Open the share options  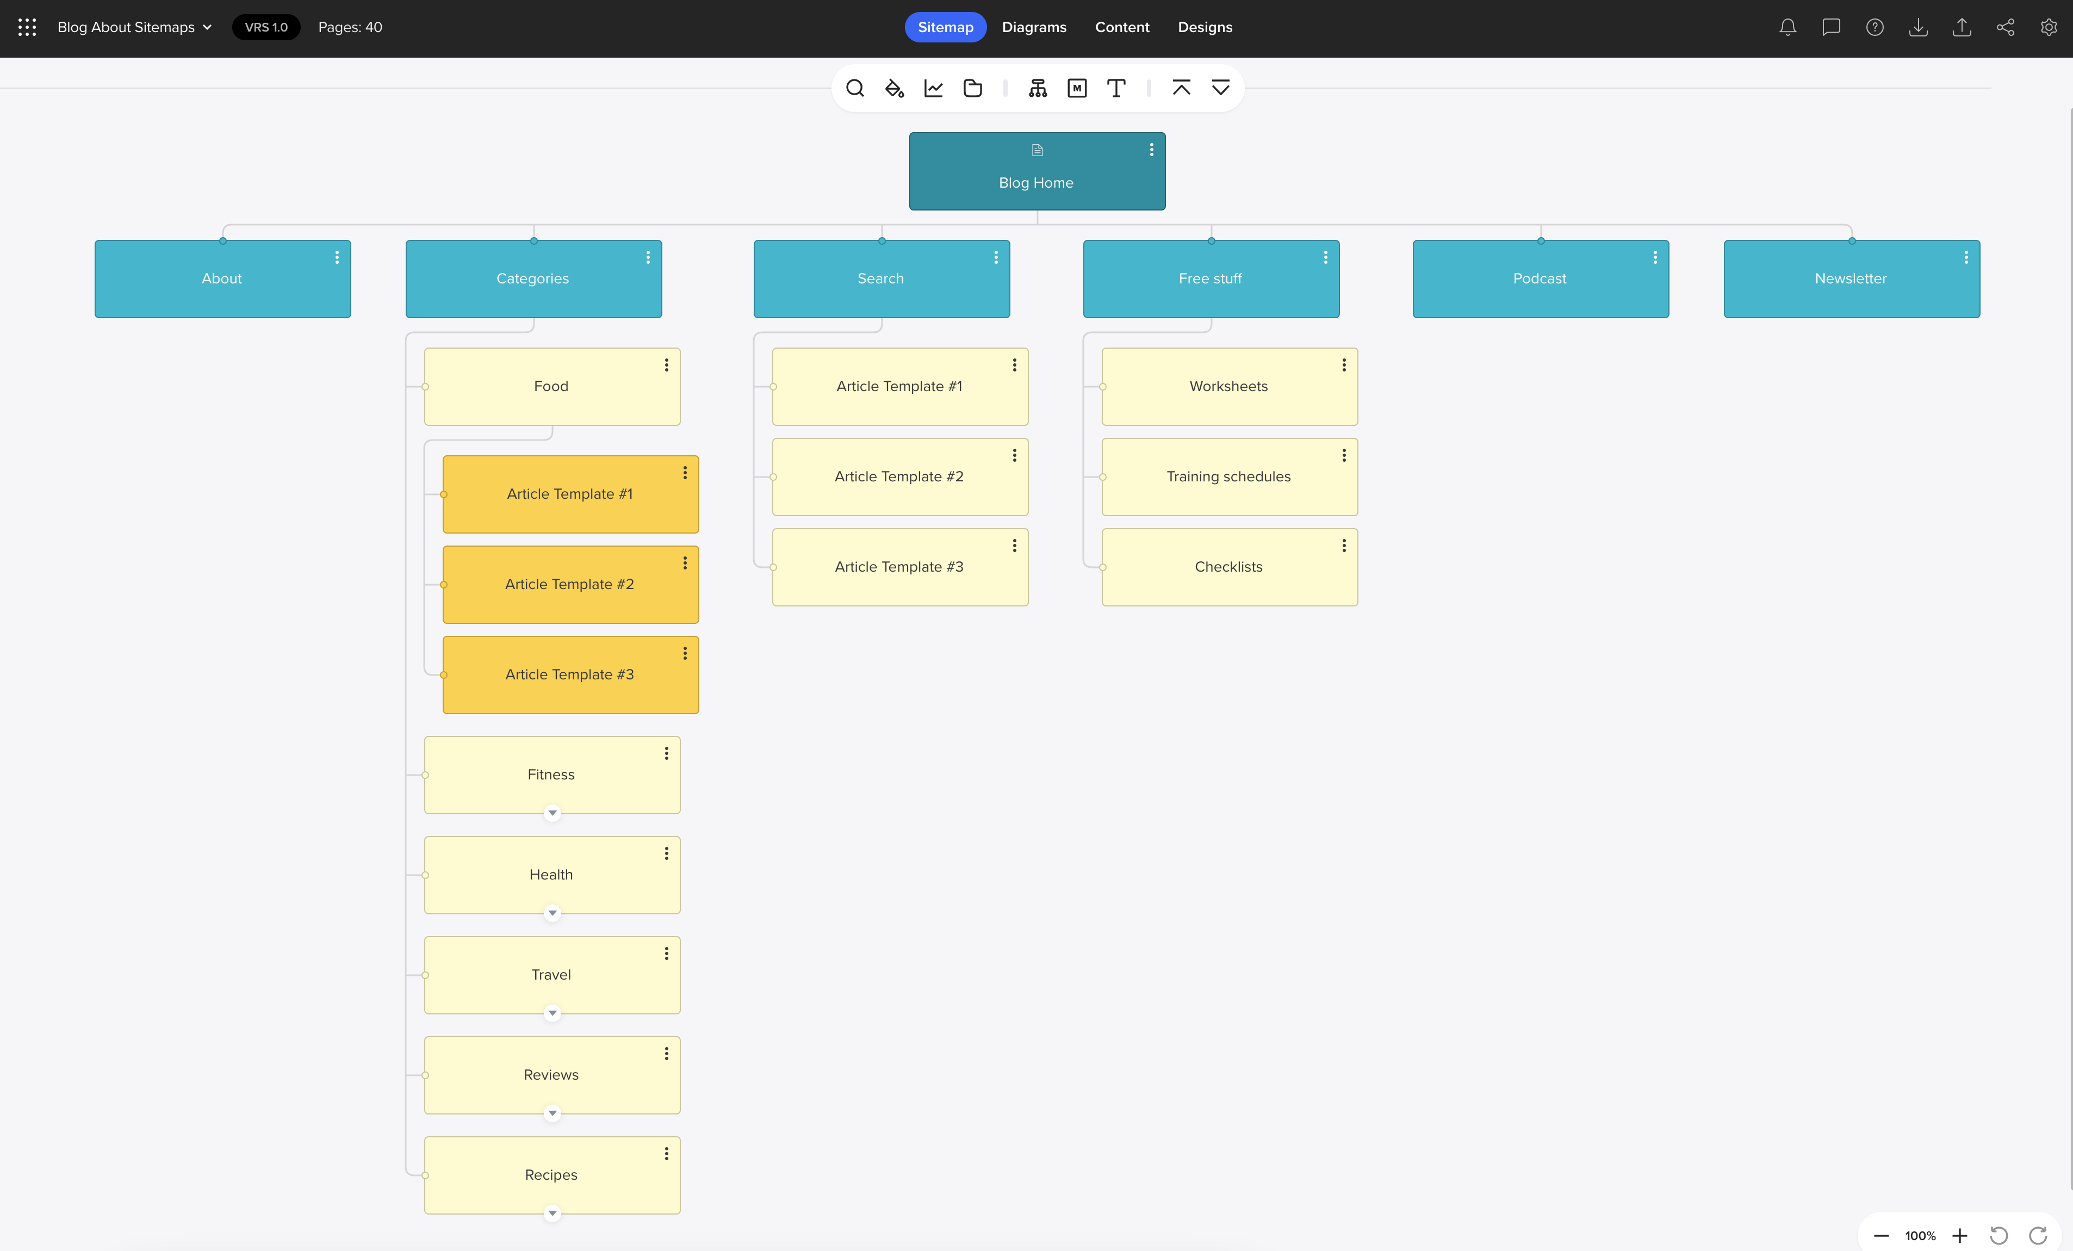pos(2006,27)
